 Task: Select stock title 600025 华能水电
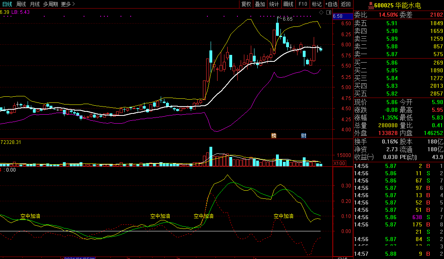click(x=397, y=5)
